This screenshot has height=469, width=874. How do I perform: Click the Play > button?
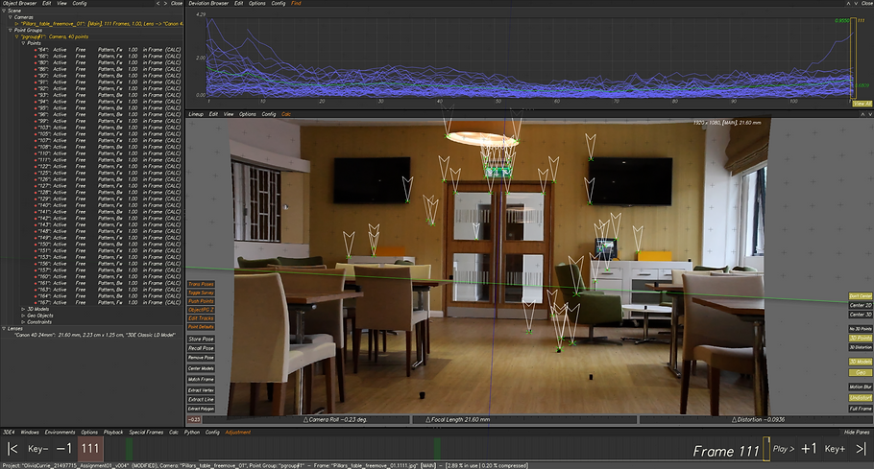pyautogui.click(x=784, y=449)
